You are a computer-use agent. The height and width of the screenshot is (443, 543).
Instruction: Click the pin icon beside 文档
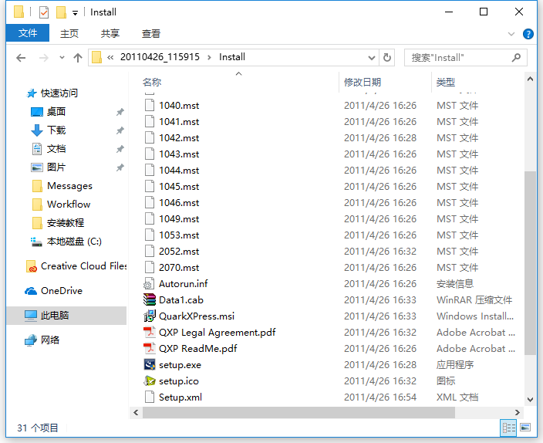click(120, 149)
